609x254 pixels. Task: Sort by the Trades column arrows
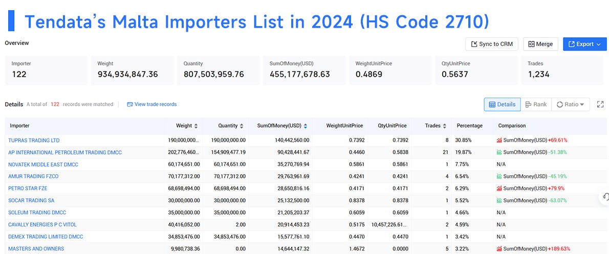[444, 126]
